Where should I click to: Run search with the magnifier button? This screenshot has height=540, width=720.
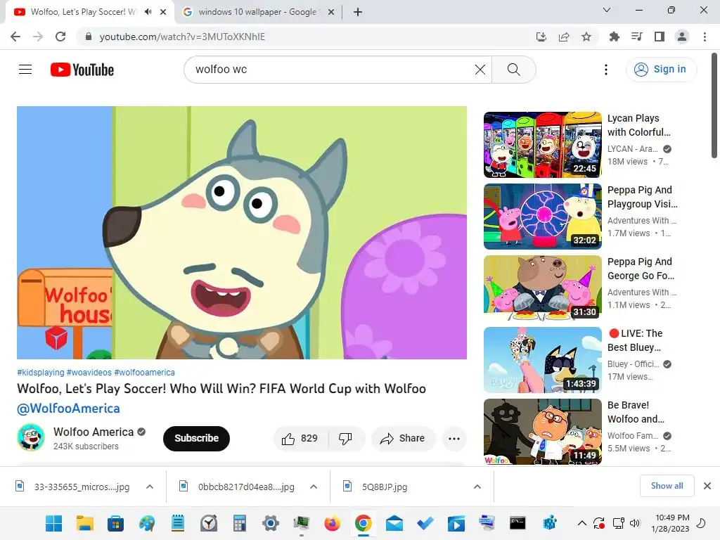(x=513, y=70)
